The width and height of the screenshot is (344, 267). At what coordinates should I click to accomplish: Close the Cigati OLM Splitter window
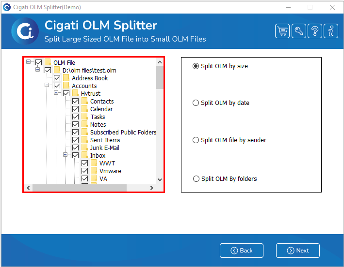tap(332, 7)
